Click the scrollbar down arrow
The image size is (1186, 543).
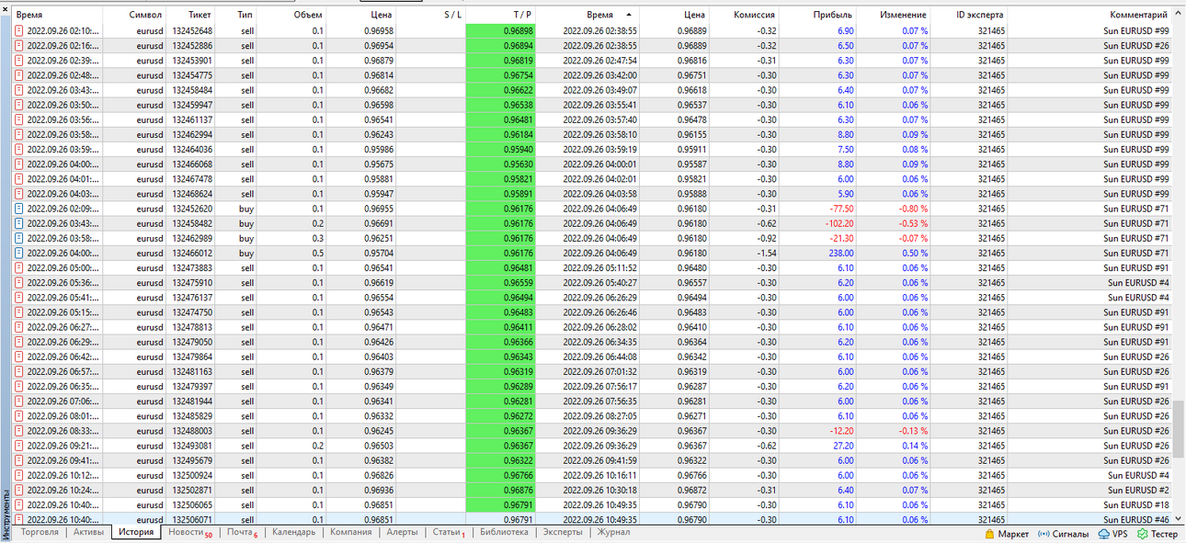(1179, 519)
